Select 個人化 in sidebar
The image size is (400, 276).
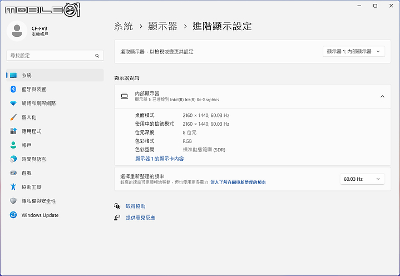[55, 117]
